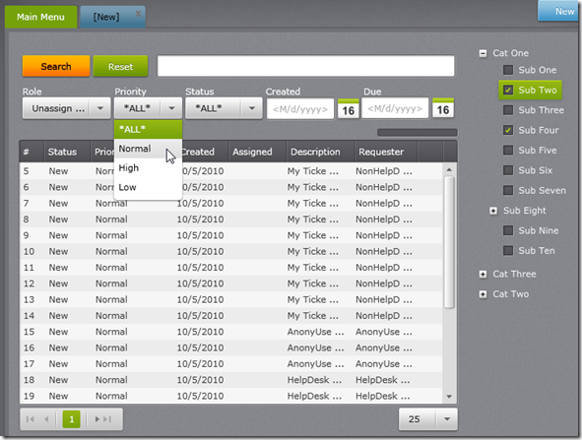Image resolution: width=582 pixels, height=440 pixels.
Task: Open the Due date calendar picker
Action: (443, 108)
